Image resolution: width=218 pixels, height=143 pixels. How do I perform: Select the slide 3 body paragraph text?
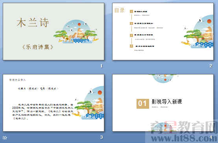pyautogui.click(x=42, y=111)
